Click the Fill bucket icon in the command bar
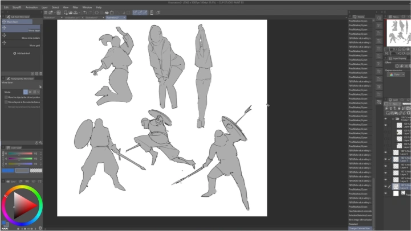 pyautogui.click(x=107, y=13)
